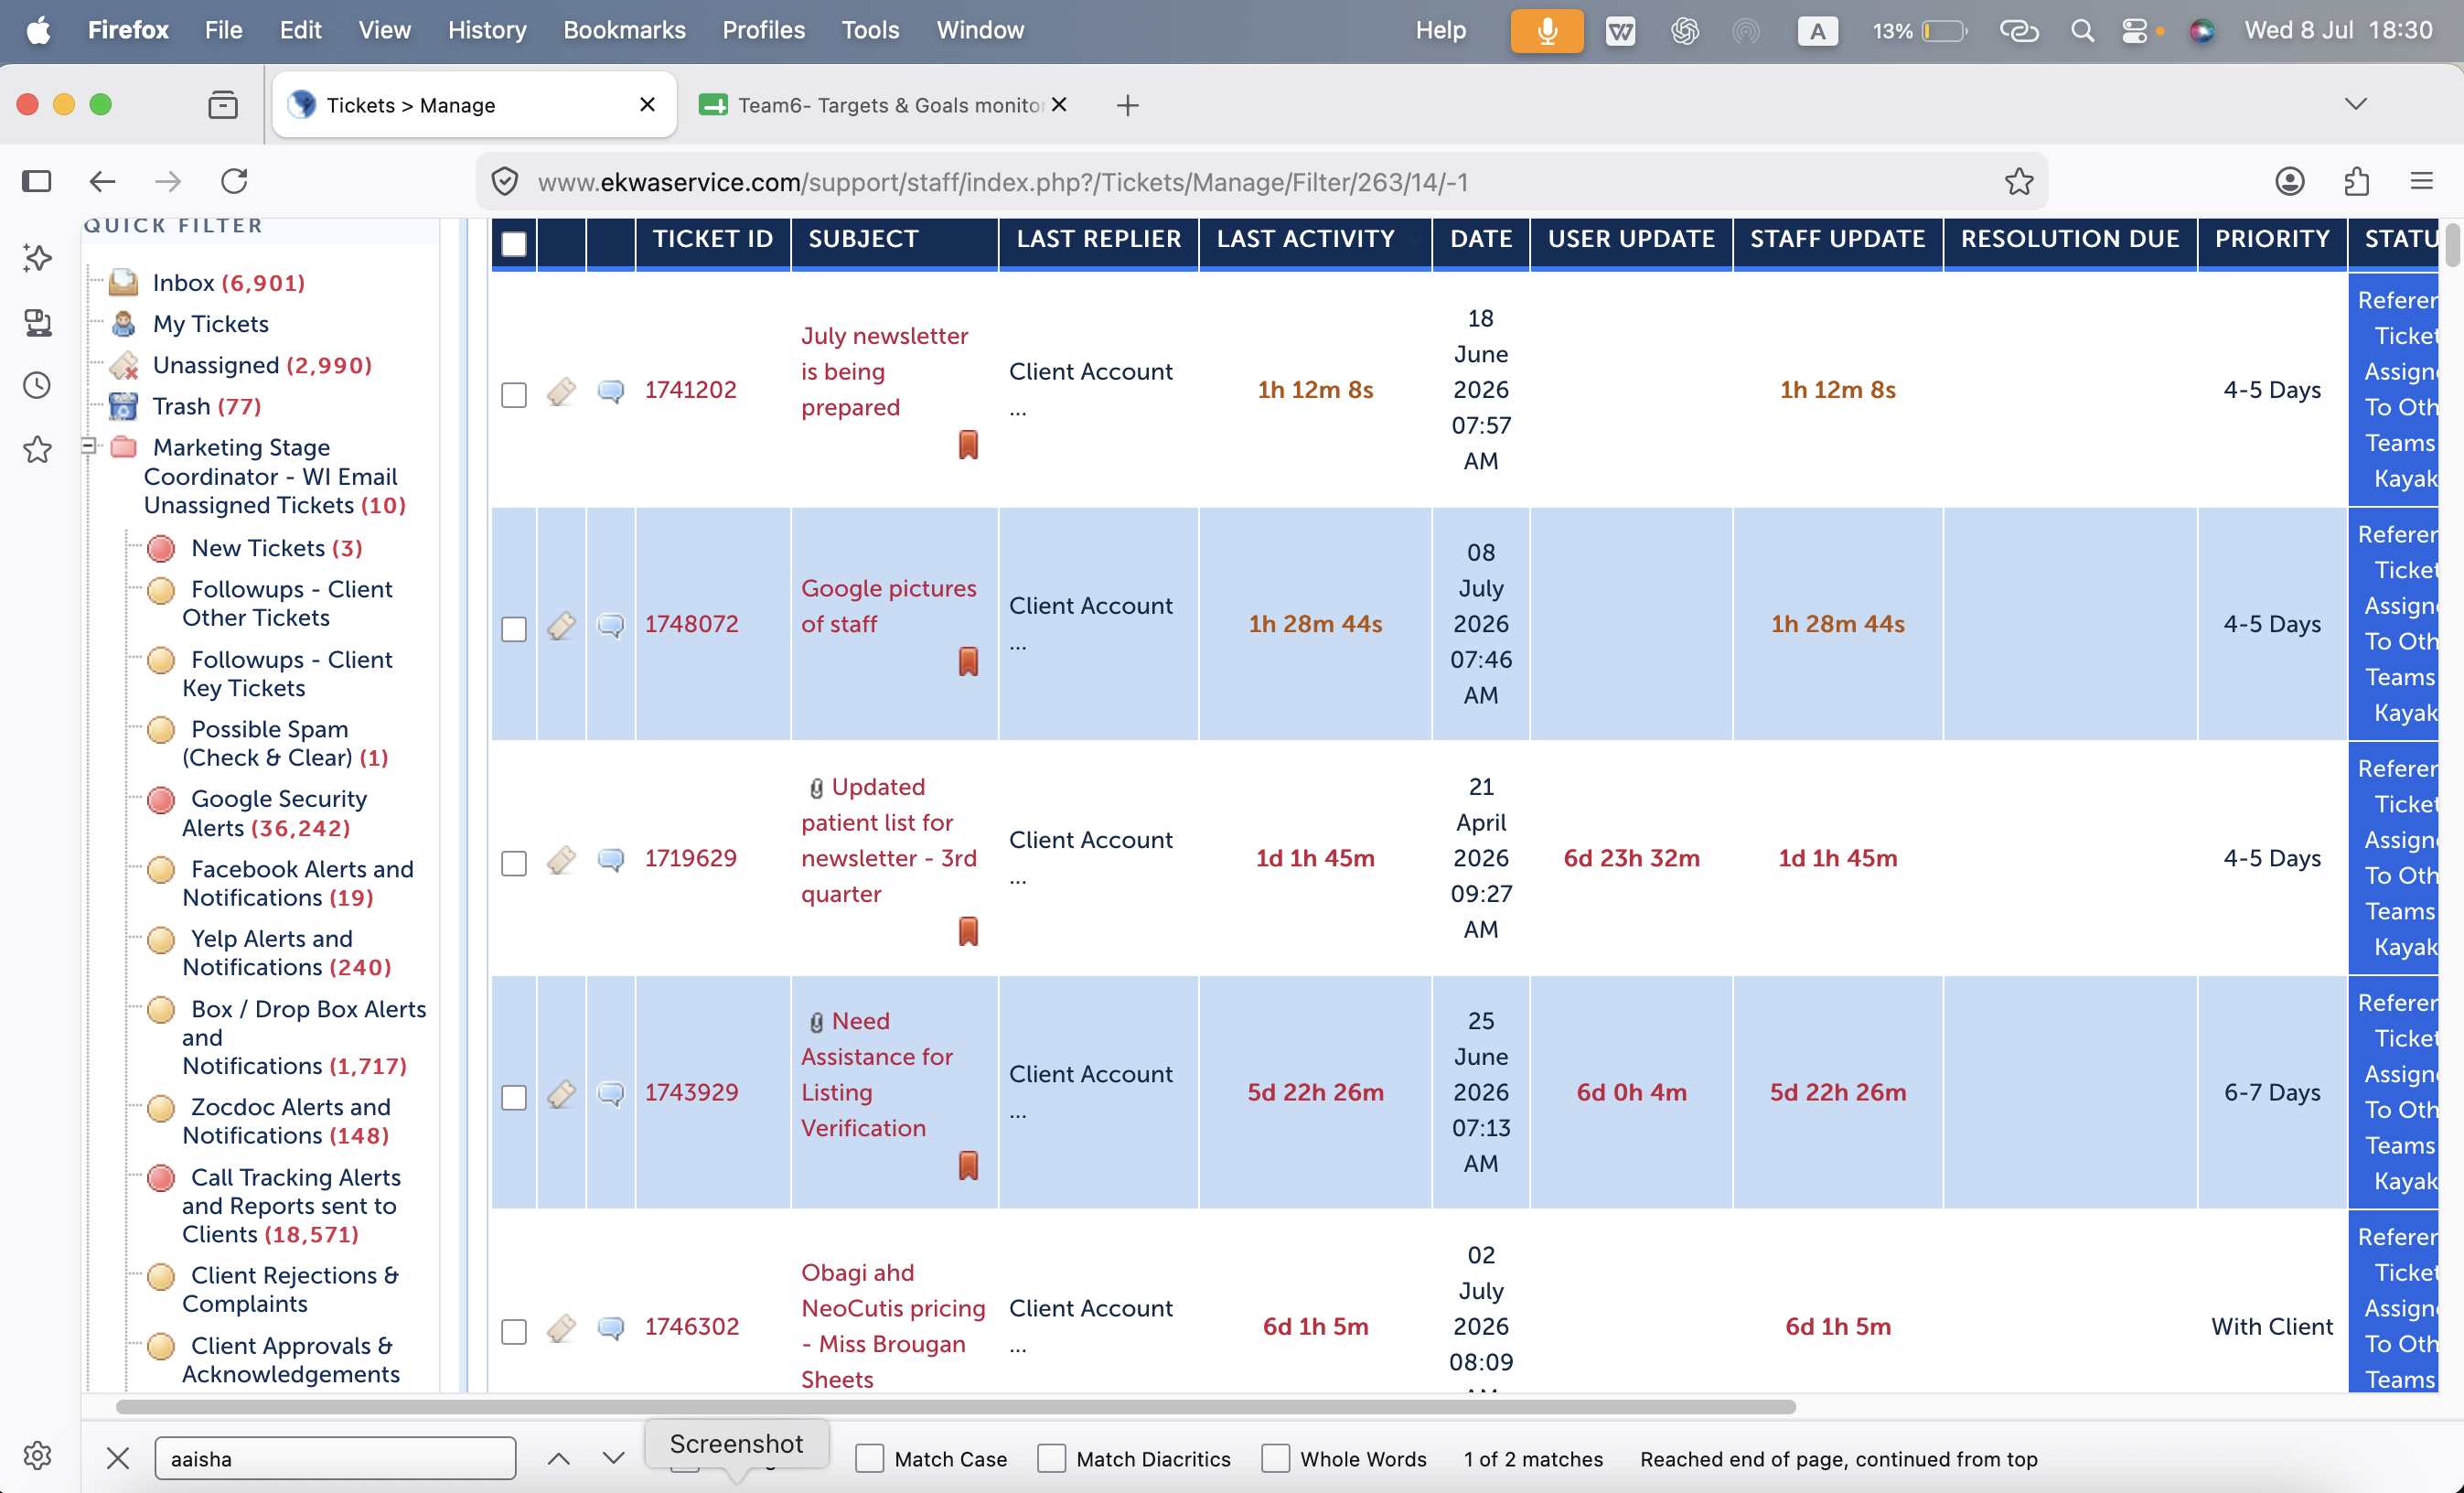The height and width of the screenshot is (1493, 2464).
Task: Click the vertical page scrollbar thumb
Action: coord(2452,246)
